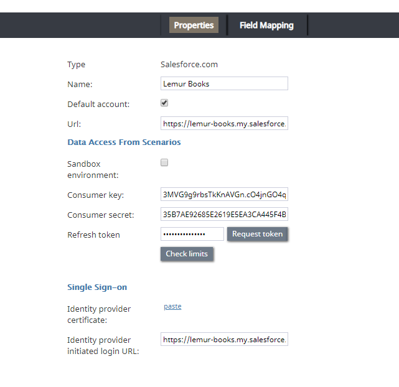Click the Type label
Screen dimensions: 399x387
tap(76, 65)
